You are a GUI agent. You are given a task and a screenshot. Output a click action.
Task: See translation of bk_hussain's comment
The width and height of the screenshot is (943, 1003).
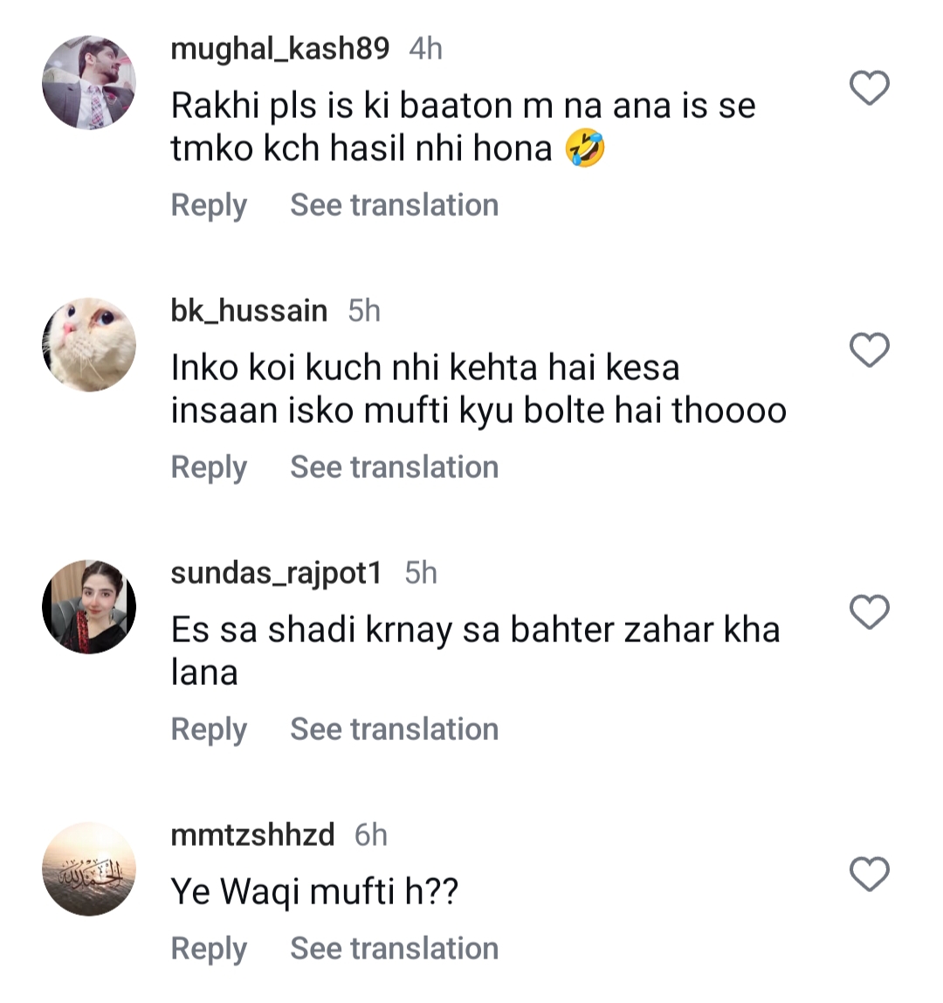[x=394, y=467]
